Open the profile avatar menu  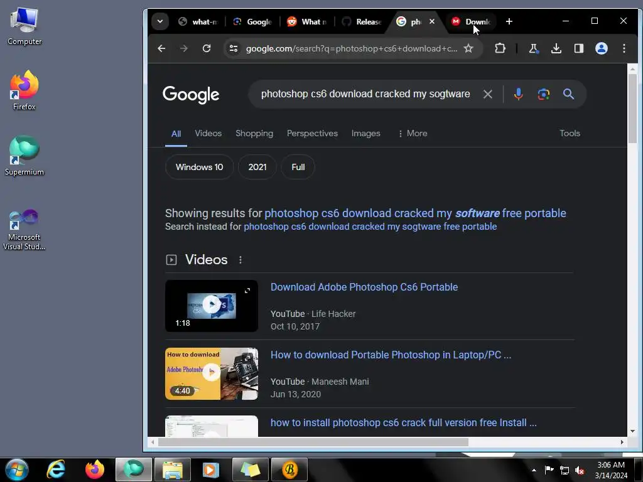pyautogui.click(x=601, y=48)
